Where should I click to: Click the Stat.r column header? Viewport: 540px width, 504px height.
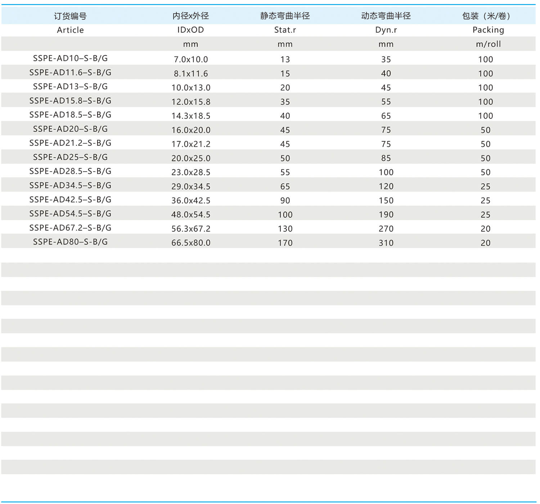tap(285, 30)
